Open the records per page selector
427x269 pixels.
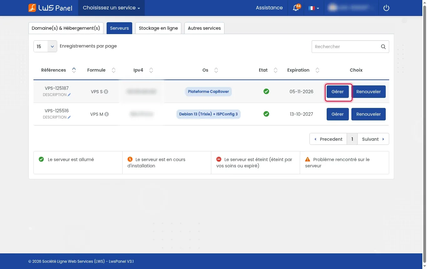(45, 46)
